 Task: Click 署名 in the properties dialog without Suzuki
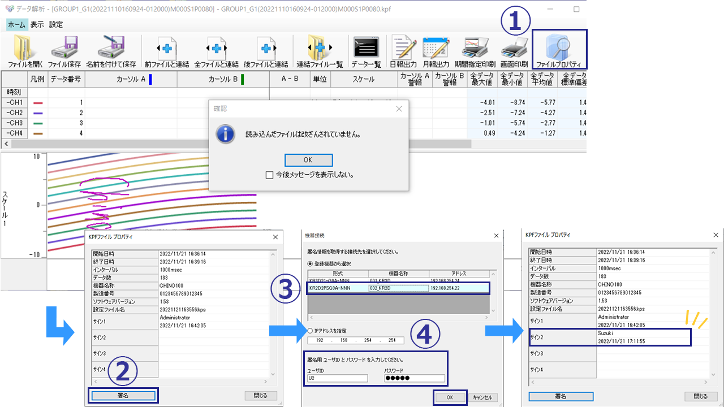(x=123, y=396)
